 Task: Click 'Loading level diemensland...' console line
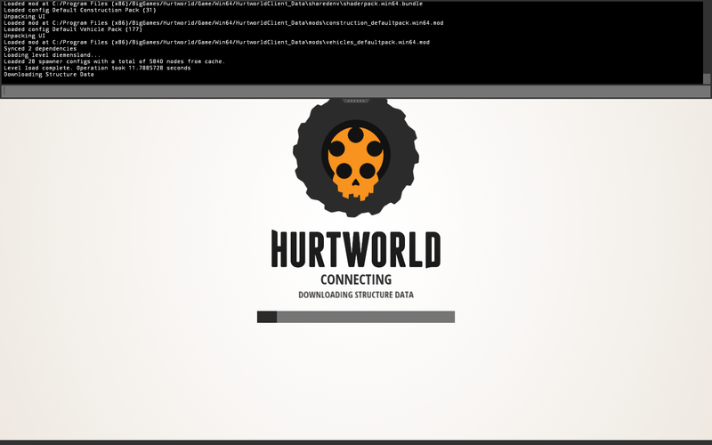coord(53,55)
